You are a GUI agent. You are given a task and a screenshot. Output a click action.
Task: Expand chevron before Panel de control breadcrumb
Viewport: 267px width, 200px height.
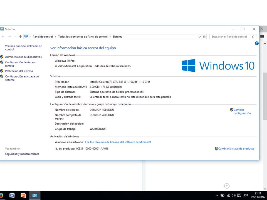(x=30, y=37)
